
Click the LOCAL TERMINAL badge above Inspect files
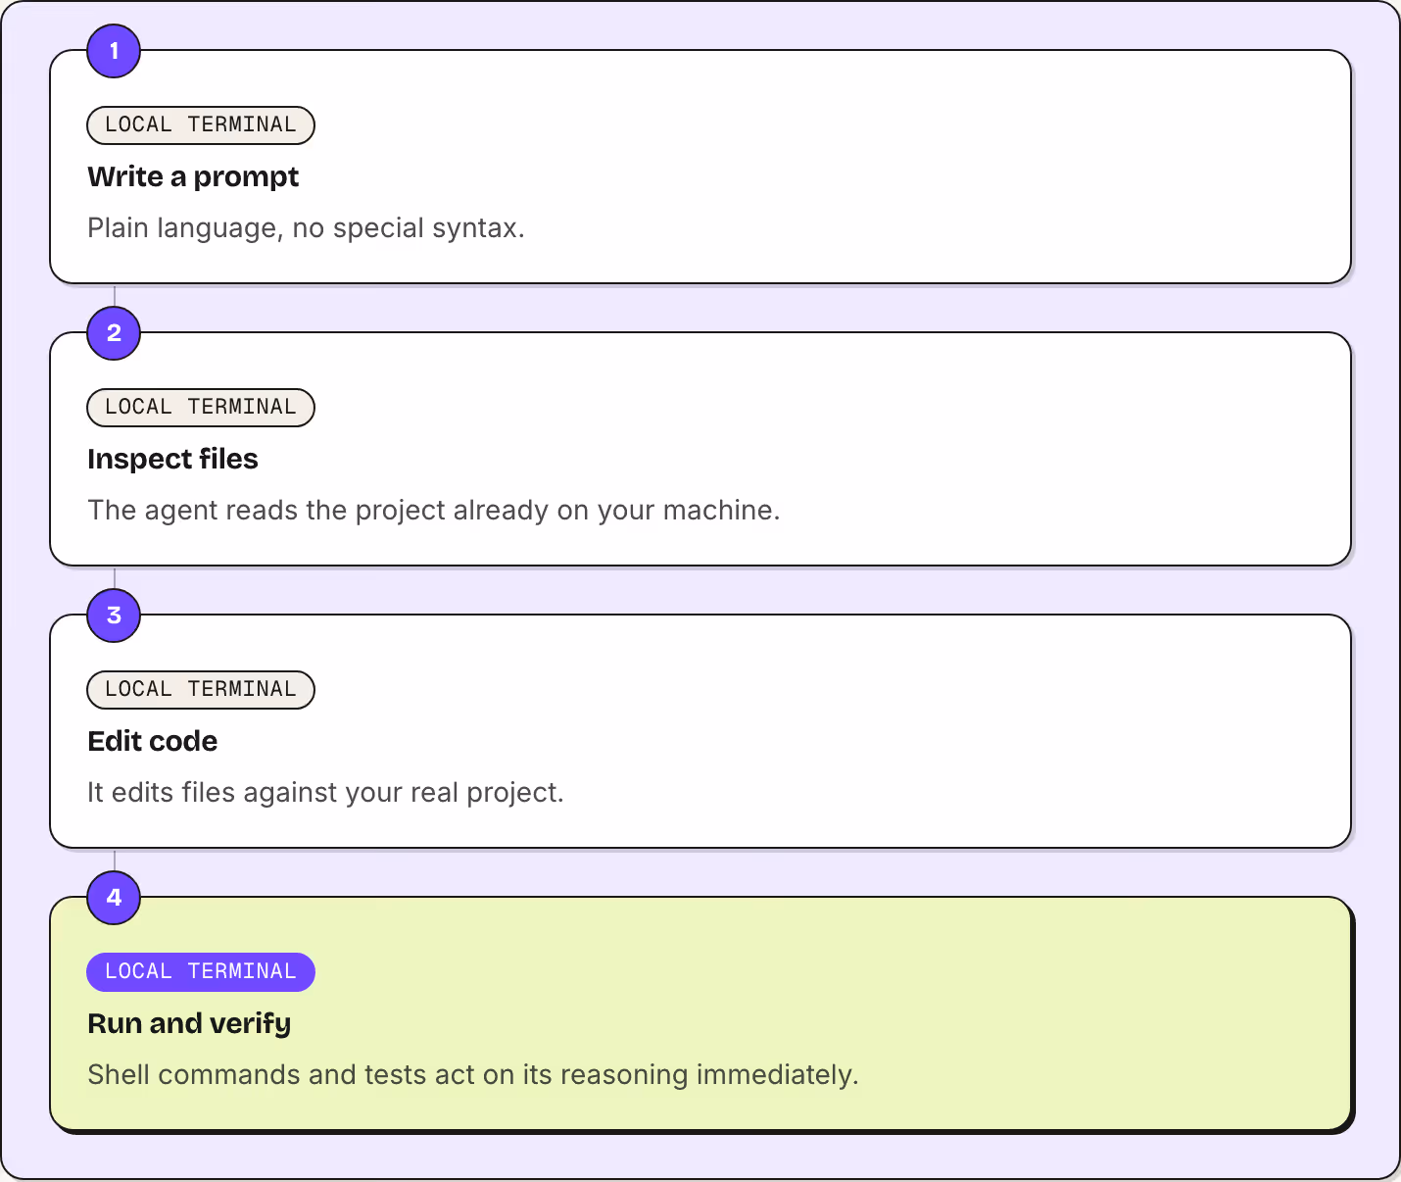201,408
